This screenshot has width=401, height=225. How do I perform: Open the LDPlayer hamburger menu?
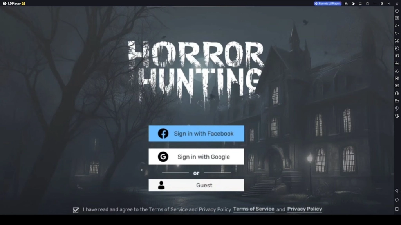tap(360, 4)
